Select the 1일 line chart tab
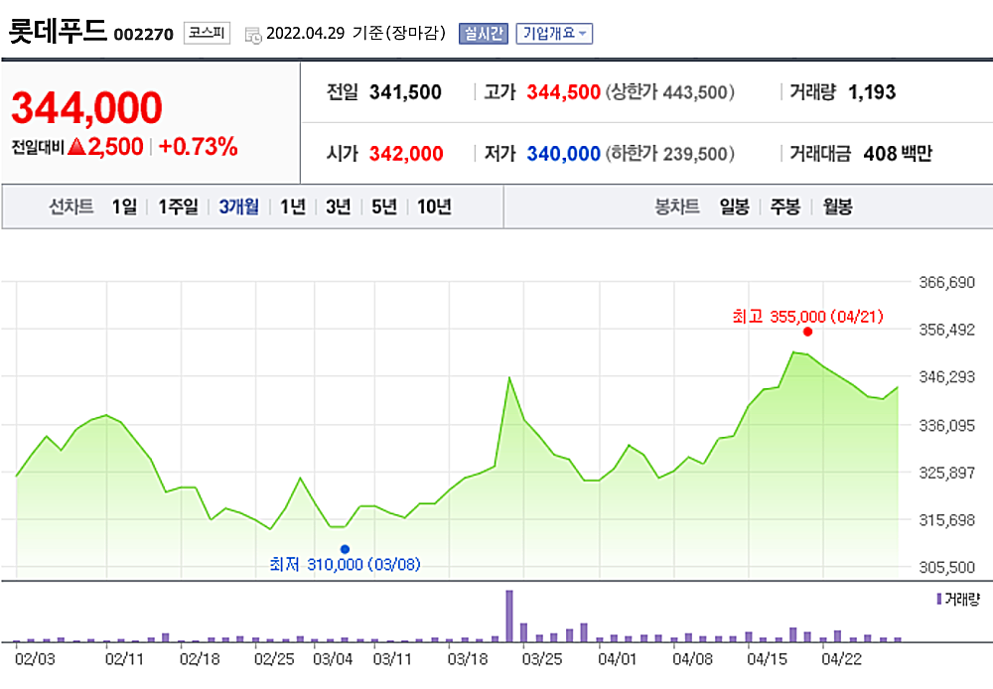Viewport: 993px width, 689px height. point(124,207)
